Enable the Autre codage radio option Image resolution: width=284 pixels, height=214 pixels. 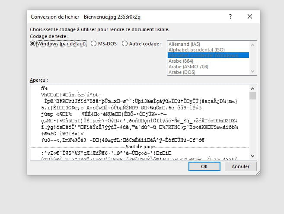(125, 44)
